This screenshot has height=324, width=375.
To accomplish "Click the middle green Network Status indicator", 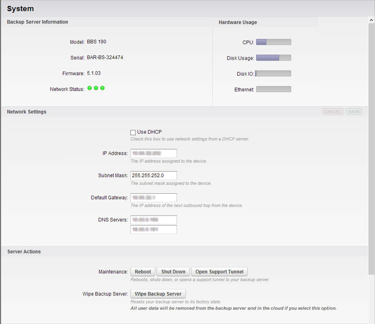I will [x=96, y=88].
